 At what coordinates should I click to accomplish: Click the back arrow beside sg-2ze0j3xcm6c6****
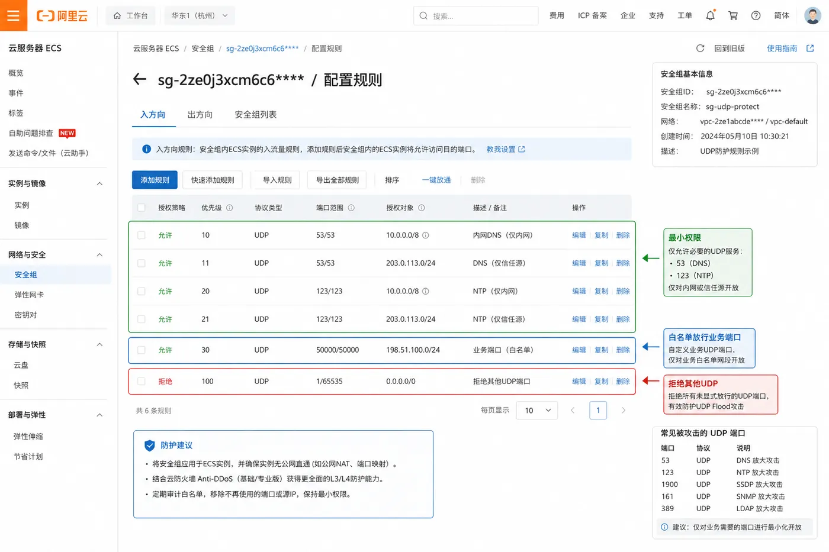[140, 79]
